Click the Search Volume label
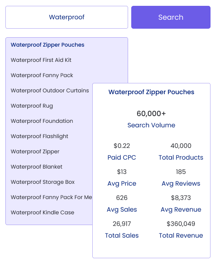 click(x=151, y=125)
